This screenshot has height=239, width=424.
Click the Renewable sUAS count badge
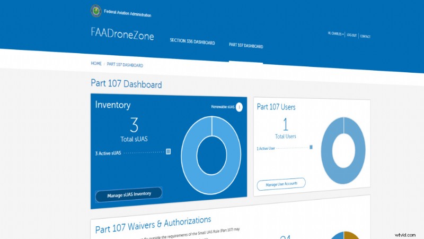click(x=239, y=107)
